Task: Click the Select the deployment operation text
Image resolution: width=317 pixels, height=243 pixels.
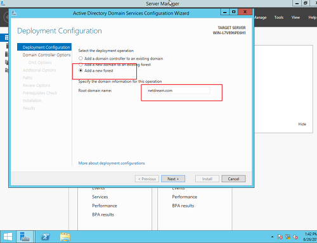Action: tap(106, 51)
